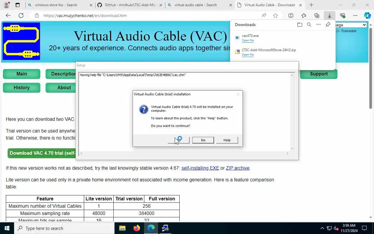This screenshot has width=374, height=234.
Task: Expand the language selection dropdown
Action: point(351,25)
